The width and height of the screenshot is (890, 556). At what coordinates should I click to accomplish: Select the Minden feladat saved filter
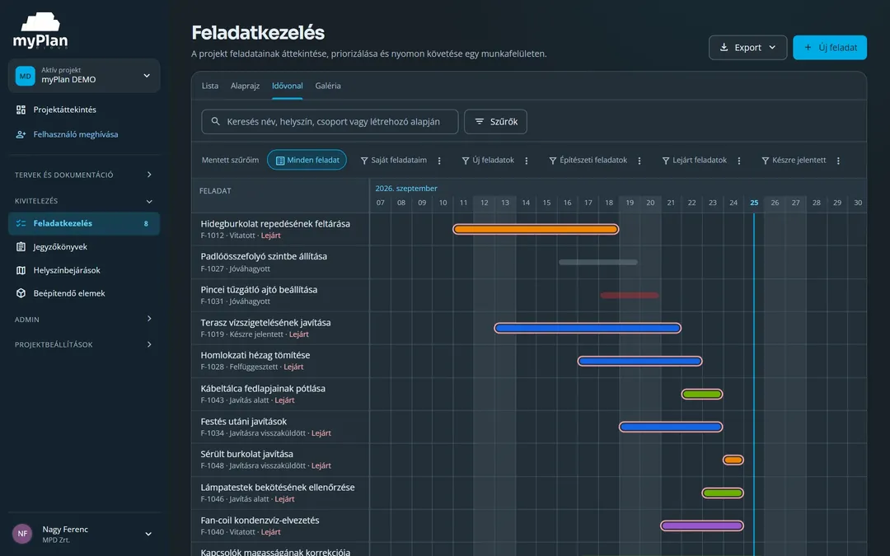307,161
